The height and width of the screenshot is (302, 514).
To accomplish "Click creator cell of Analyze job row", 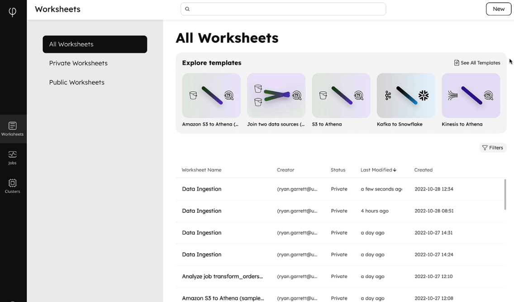I will [297, 276].
